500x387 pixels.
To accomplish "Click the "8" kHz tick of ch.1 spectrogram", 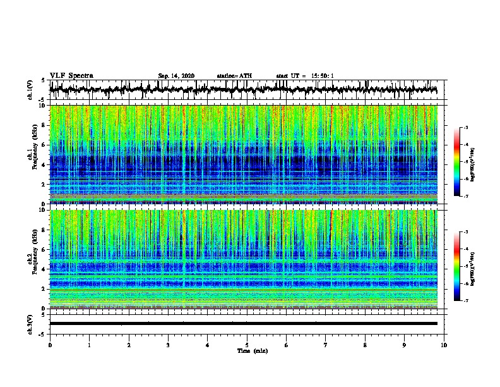I will click(44, 125).
